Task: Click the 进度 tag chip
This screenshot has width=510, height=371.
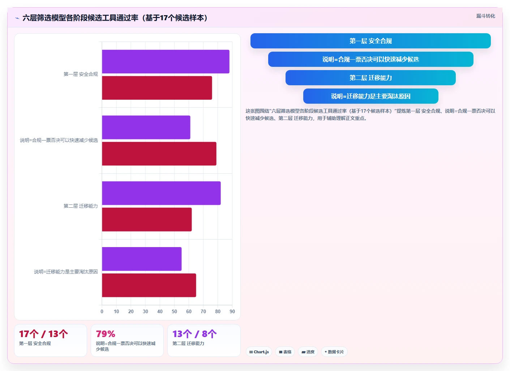Action: point(308,352)
